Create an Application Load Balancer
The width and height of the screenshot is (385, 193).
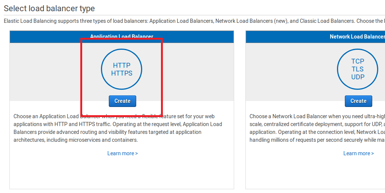[x=122, y=101]
